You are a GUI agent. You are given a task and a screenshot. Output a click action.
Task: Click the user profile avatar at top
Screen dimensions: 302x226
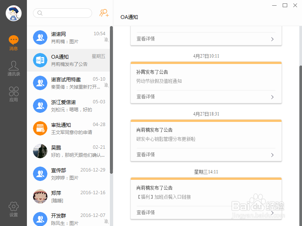click(14, 14)
